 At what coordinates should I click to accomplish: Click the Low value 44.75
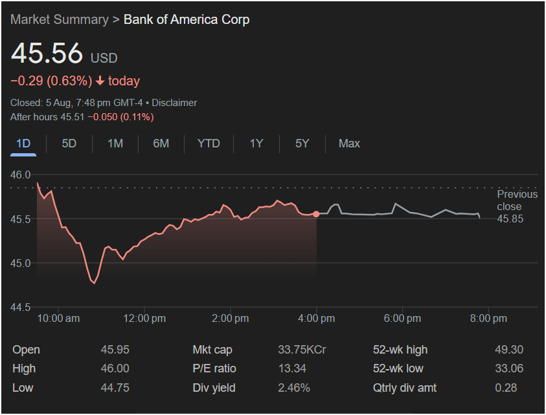115,388
